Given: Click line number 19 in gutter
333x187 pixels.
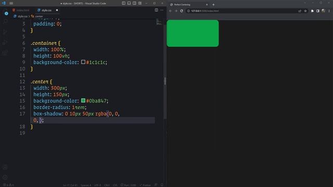Looking at the screenshot, I should point(22,133).
